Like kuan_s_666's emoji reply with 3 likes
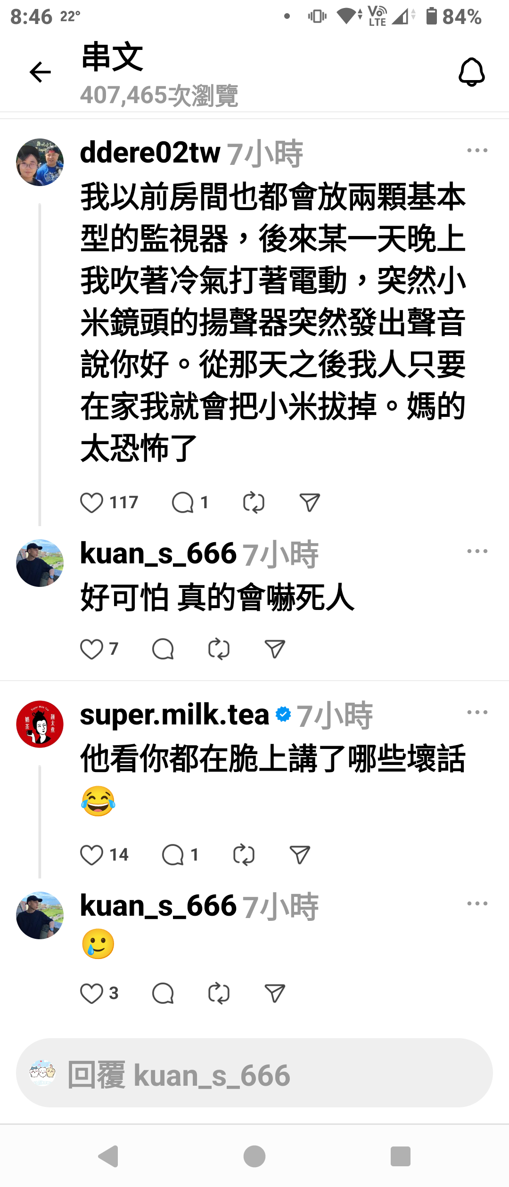The width and height of the screenshot is (509, 1187). [91, 993]
